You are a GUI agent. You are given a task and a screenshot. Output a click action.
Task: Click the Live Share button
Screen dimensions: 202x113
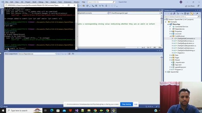pos(190,6)
